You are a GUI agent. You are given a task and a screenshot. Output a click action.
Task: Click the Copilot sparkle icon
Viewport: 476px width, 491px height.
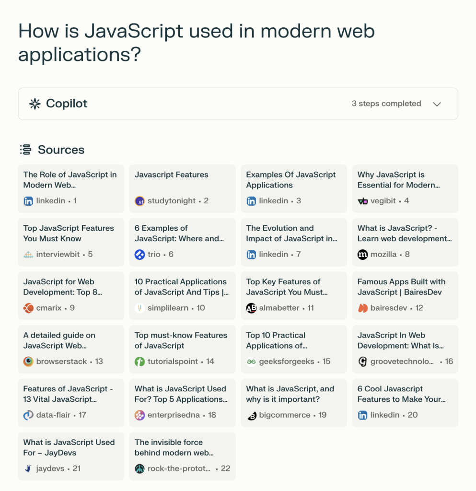(35, 104)
